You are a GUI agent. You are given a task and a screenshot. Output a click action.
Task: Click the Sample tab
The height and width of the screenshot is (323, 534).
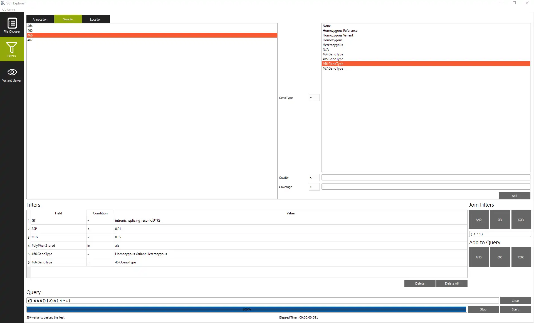[x=68, y=19]
